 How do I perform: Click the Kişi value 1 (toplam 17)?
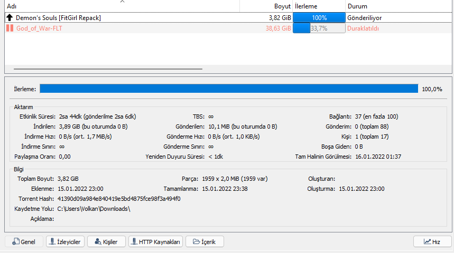point(372,137)
